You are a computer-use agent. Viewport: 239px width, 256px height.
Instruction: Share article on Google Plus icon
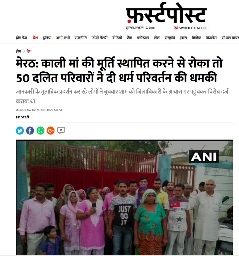coord(51,131)
